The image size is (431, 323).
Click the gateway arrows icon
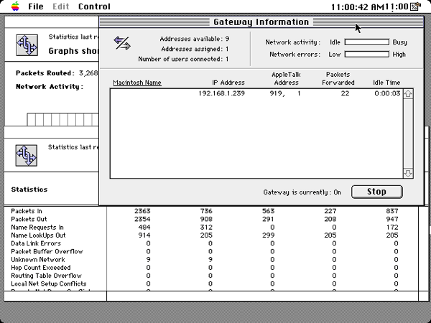tap(122, 43)
